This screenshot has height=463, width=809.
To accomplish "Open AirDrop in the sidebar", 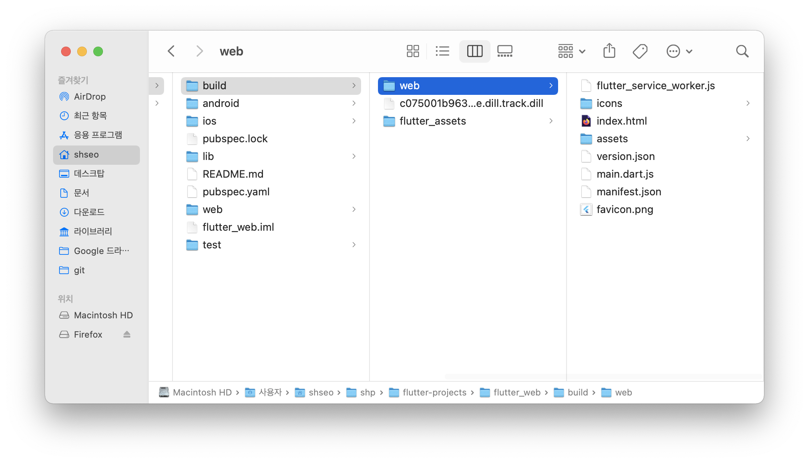I will [90, 96].
